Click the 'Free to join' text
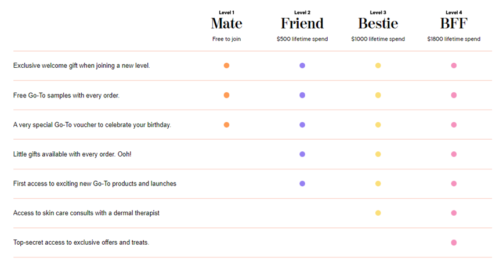Screen dimensions: 503x265 pyautogui.click(x=226, y=39)
